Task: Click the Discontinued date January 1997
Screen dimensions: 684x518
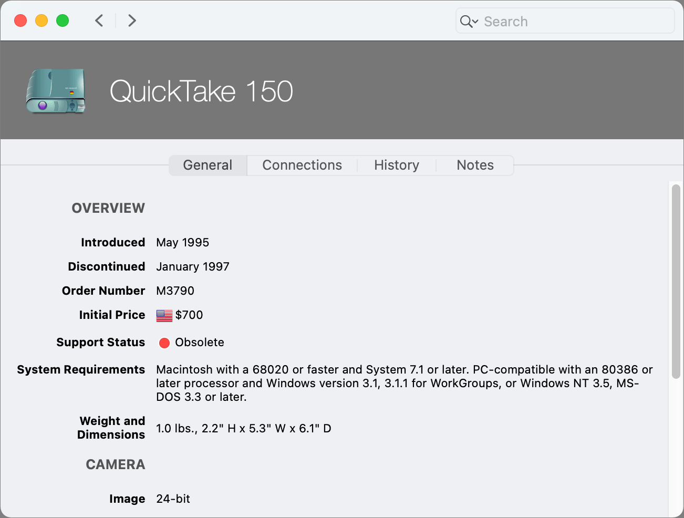Action: (x=192, y=266)
